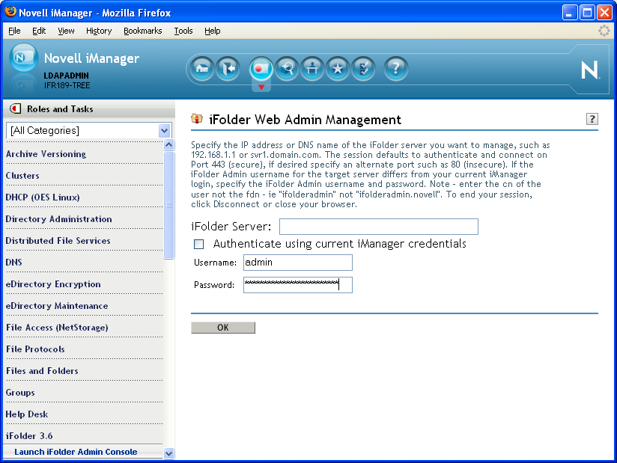
Task: Open the File menu
Action: pyautogui.click(x=14, y=31)
